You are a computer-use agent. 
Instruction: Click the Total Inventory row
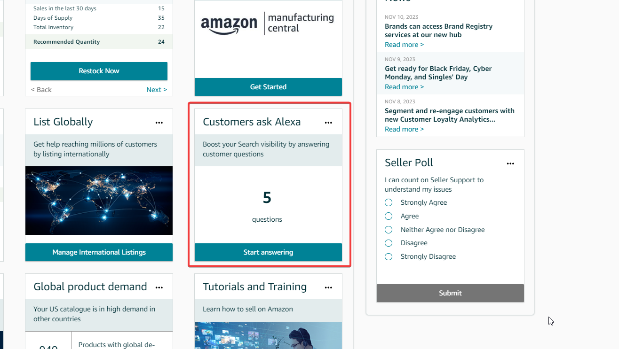(99, 27)
